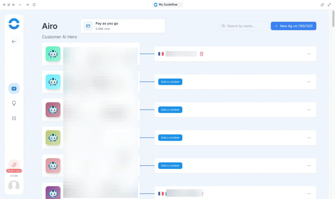Select the green robot agent avatar
335x199 pixels.
point(53,54)
